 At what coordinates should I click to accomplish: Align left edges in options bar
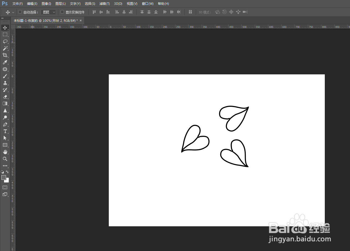click(x=117, y=12)
